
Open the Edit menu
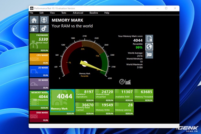tap(41, 13)
